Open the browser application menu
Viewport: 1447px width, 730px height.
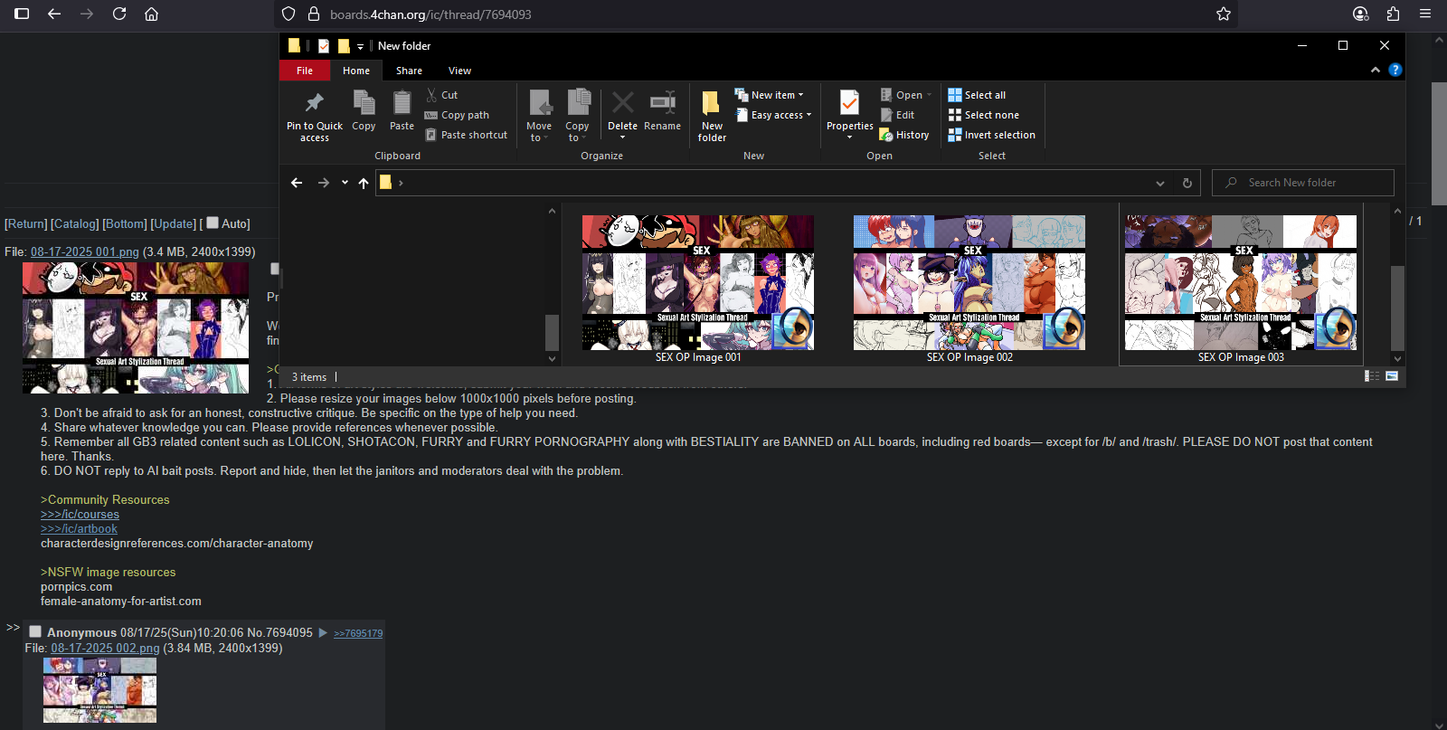pos(1425,14)
